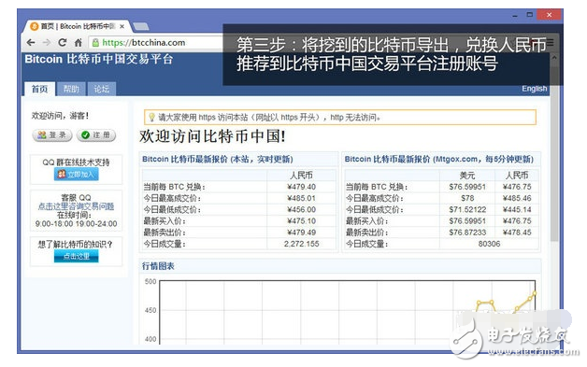The image size is (587, 367).
Task: Click the 点击这里 bitcoin knowledge button
Action: tap(77, 256)
